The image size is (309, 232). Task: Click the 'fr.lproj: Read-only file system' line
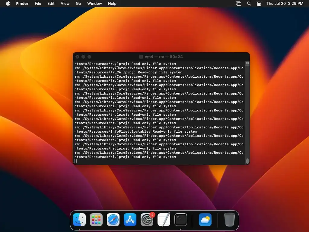click(125, 81)
